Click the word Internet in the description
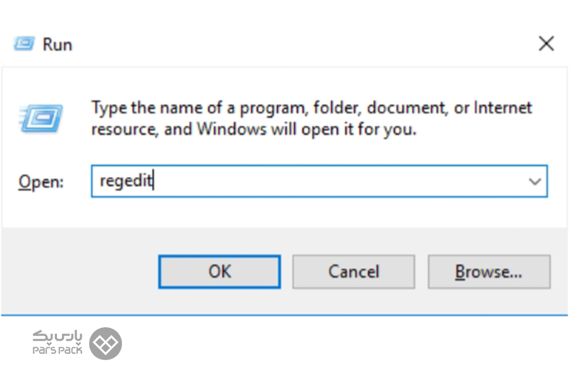Viewport: 569px width, 379px height. tap(503, 108)
